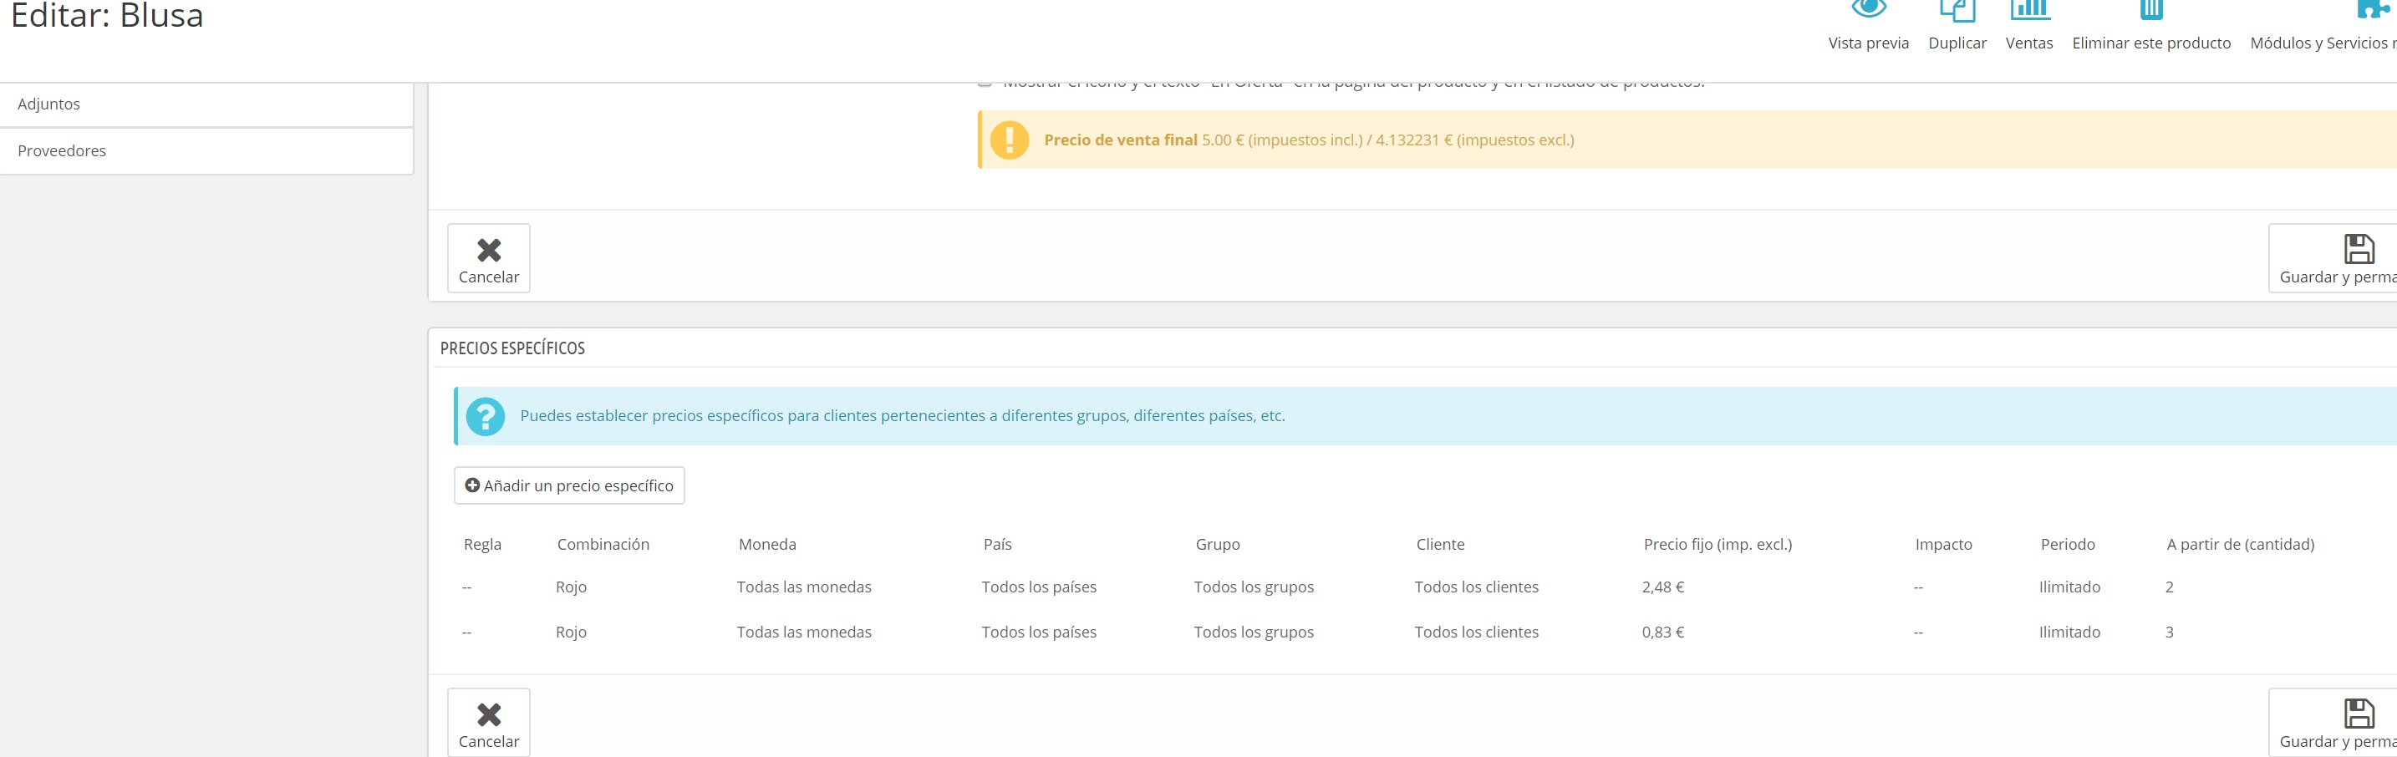Click Todos los clientes in the 2,48 € row
This screenshot has height=757, width=2397.
pos(1476,587)
